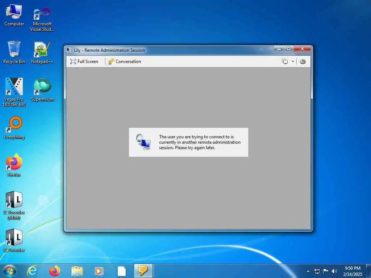Image resolution: width=371 pixels, height=278 pixels.
Task: Click the blank document icon on taskbar
Action: pyautogui.click(x=122, y=271)
